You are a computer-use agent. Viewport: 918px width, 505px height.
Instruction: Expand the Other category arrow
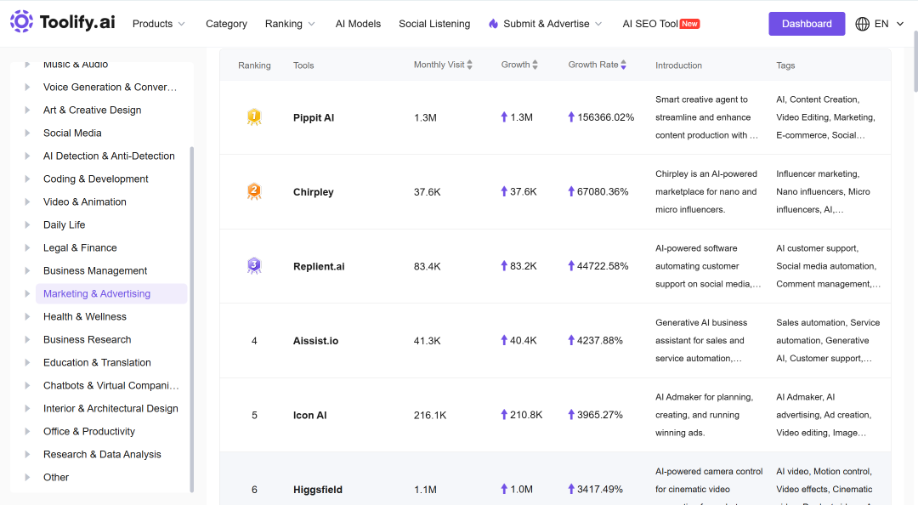pos(27,478)
